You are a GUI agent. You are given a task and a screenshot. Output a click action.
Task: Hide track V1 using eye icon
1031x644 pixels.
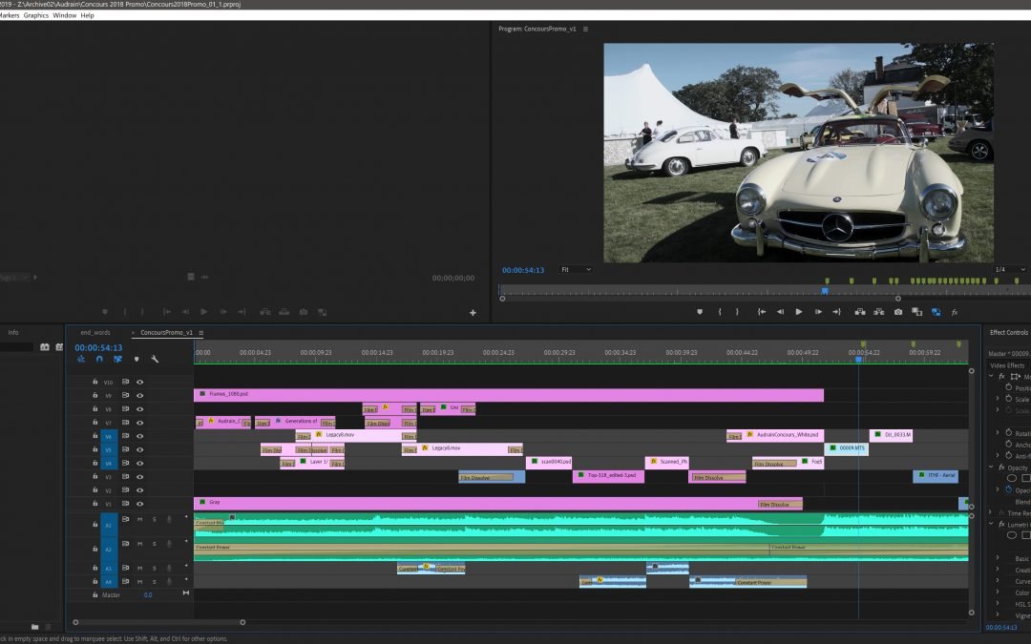pos(139,504)
